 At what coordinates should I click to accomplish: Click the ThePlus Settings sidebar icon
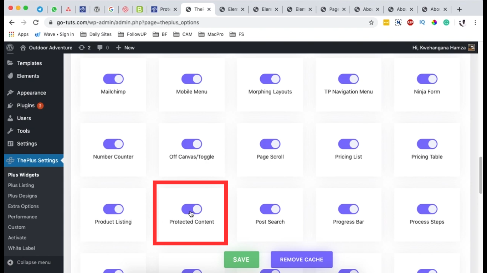point(10,160)
